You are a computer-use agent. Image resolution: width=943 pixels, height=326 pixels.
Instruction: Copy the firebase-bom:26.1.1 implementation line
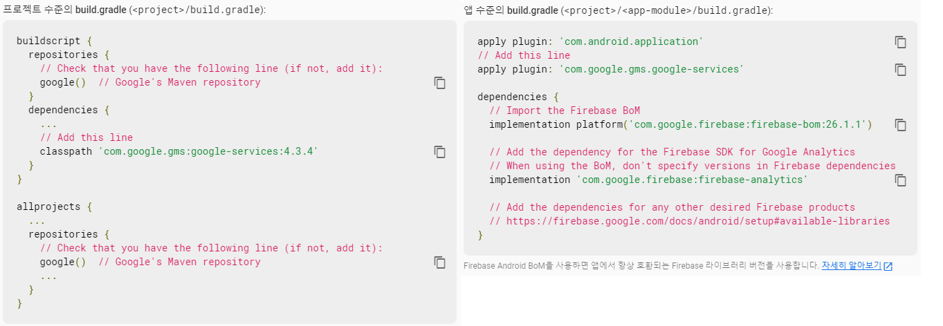coord(900,125)
